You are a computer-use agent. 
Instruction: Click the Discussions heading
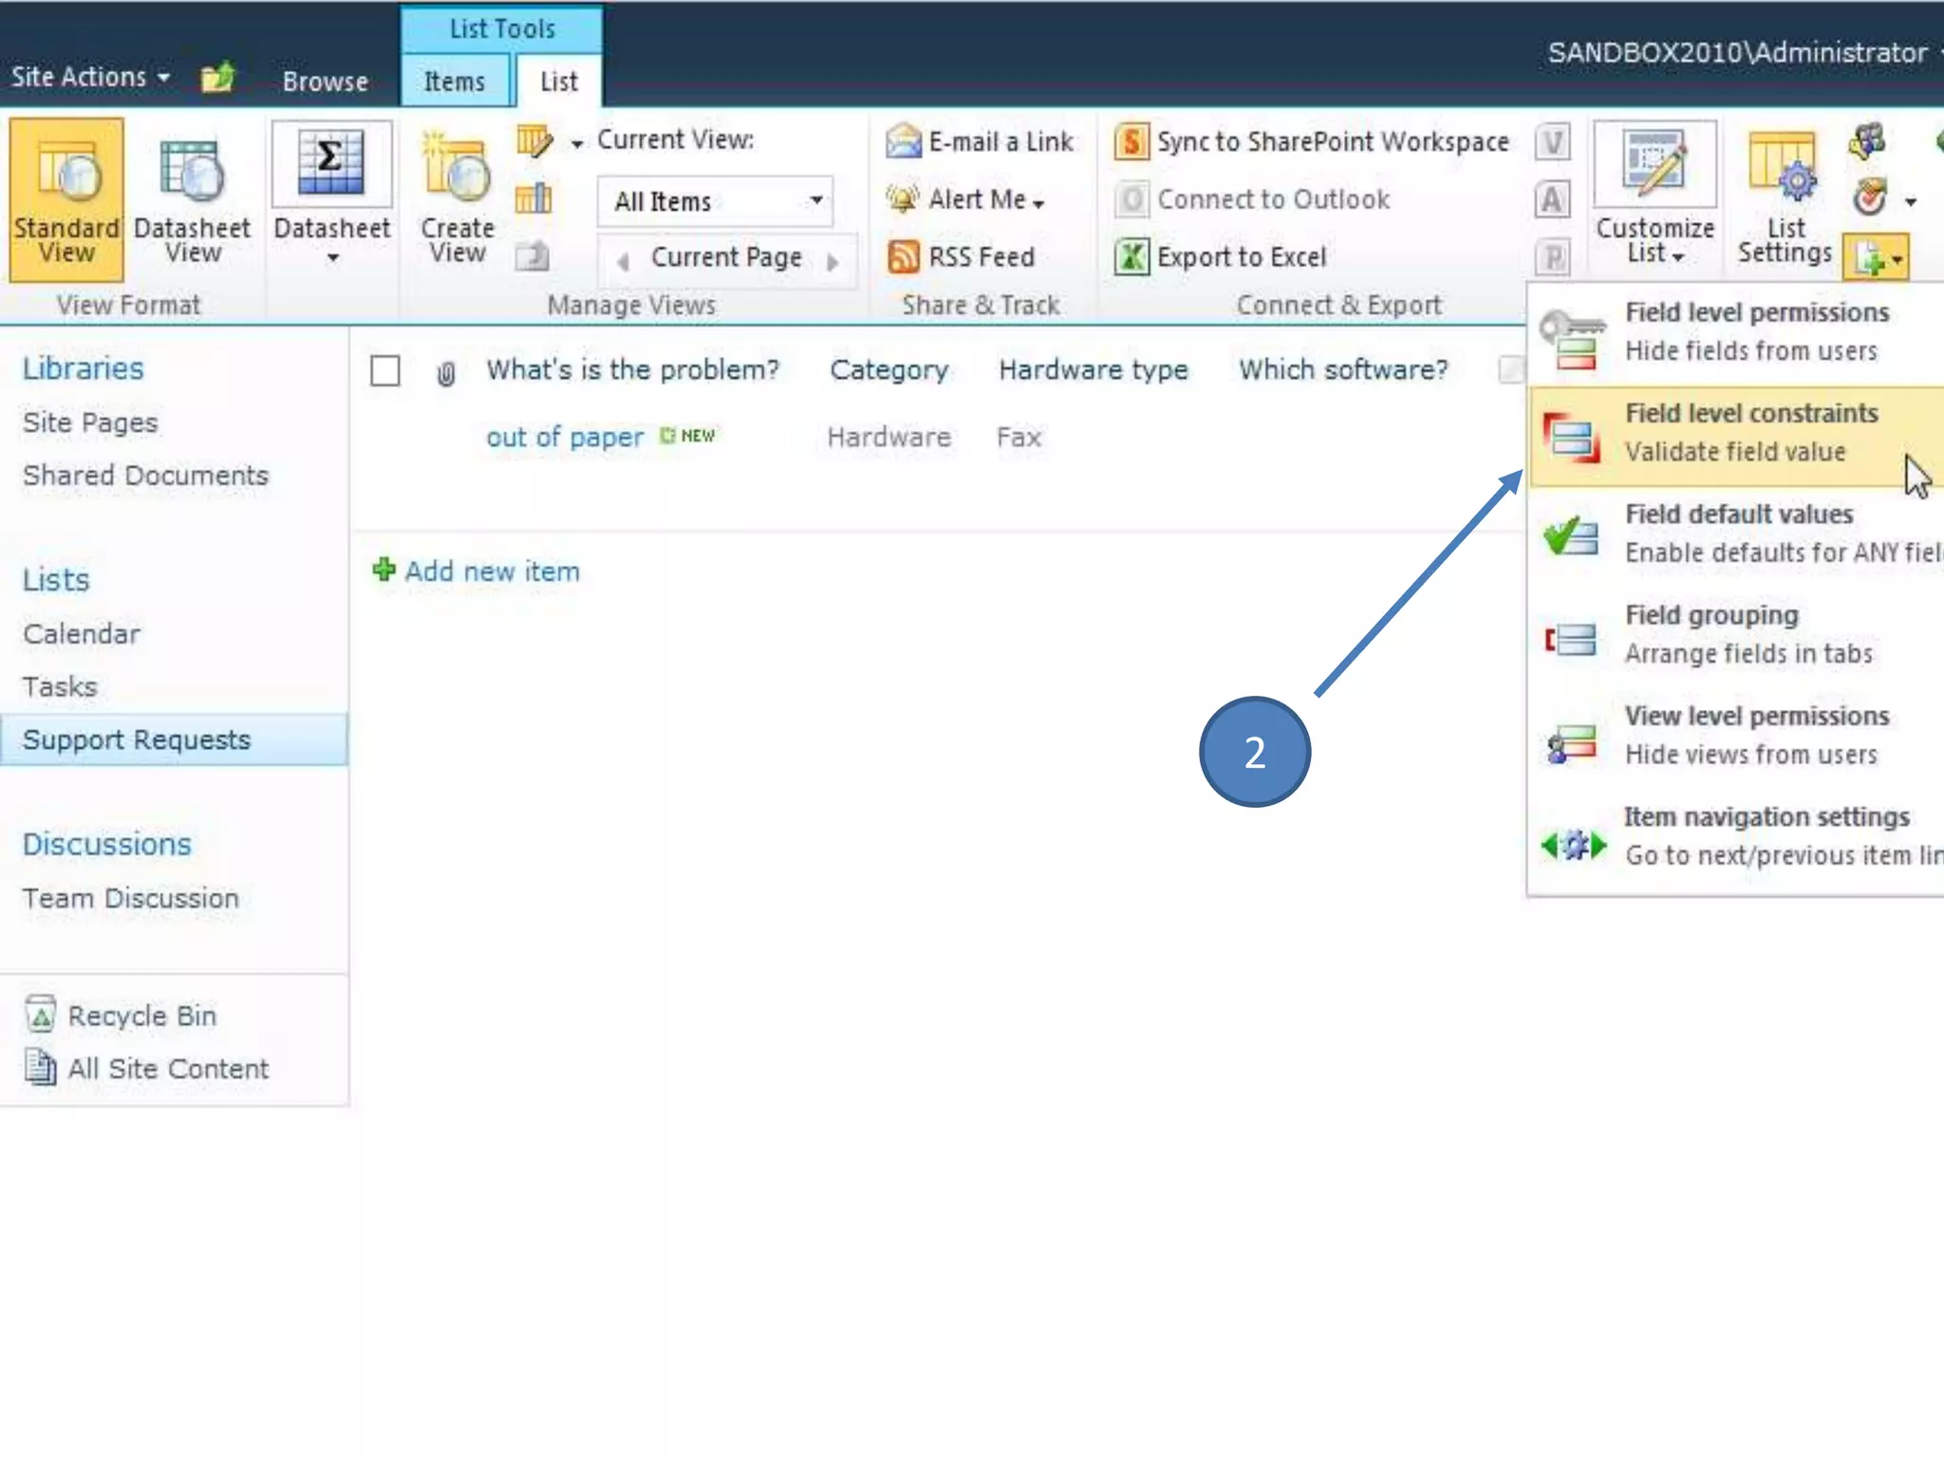106,844
